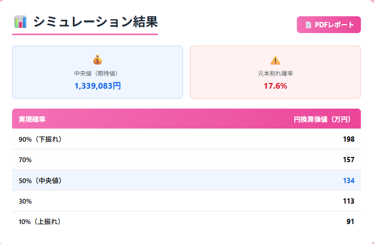Image resolution: width=374 pixels, height=244 pixels.
Task: Click the 円換算価値（万円）column header
Action: 322,119
